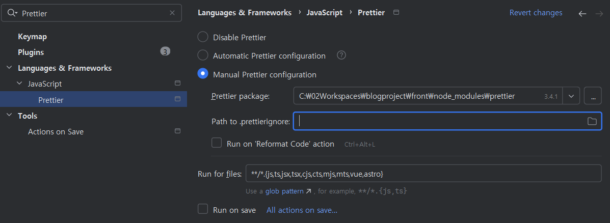This screenshot has width=610, height=223.
Task: Click the project-level icon beside Prettier breadcrumb
Action: tap(397, 12)
